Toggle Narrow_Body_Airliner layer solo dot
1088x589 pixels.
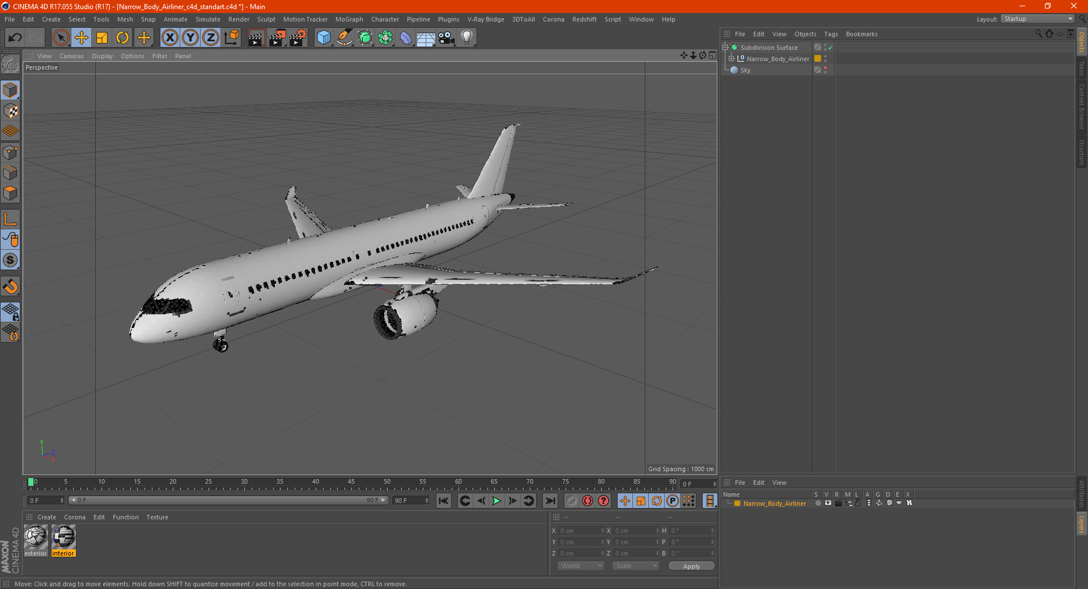(x=818, y=503)
